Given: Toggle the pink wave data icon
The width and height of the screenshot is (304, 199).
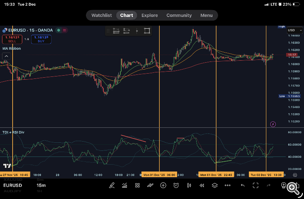Looking at the screenshot, I should [x=64, y=30].
